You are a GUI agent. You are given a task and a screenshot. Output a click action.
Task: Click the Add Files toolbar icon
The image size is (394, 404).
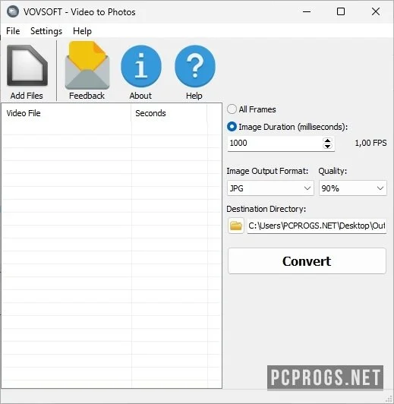point(27,66)
